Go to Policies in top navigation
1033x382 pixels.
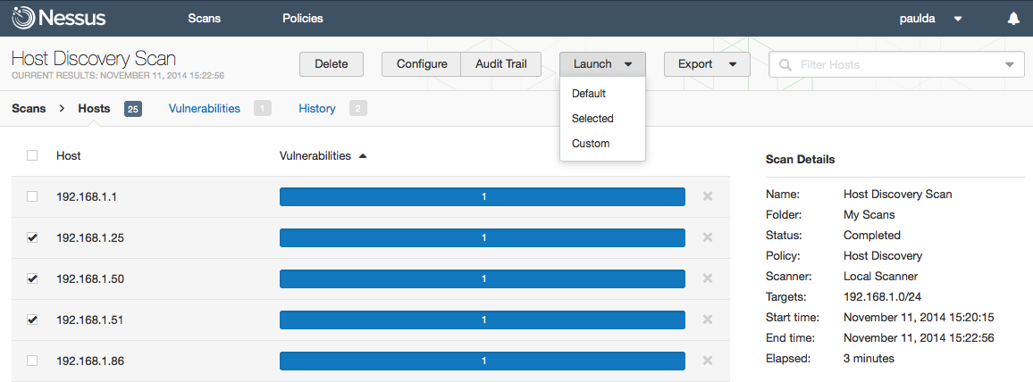(x=303, y=19)
